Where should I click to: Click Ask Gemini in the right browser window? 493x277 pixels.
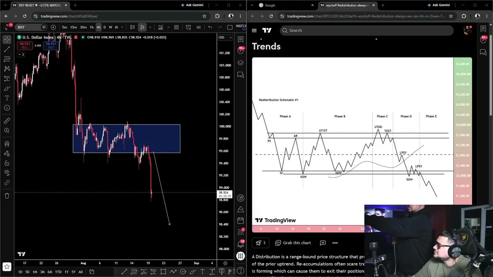tap(438, 5)
